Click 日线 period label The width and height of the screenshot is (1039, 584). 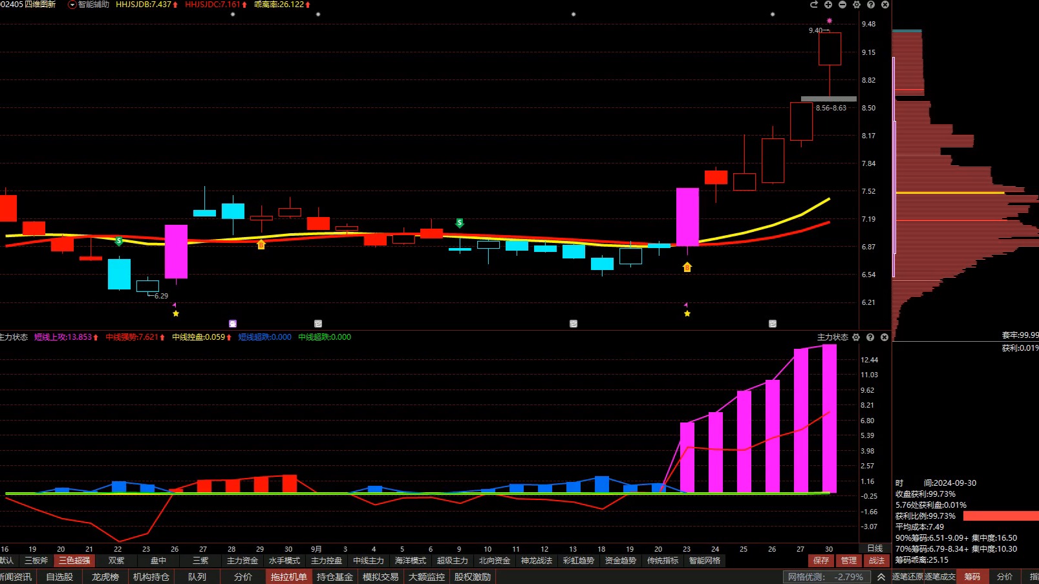875,548
